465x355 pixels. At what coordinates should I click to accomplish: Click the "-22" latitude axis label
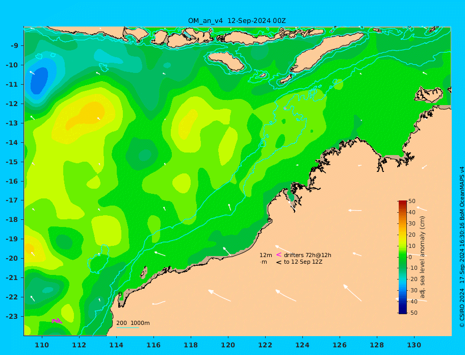(x=12, y=297)
